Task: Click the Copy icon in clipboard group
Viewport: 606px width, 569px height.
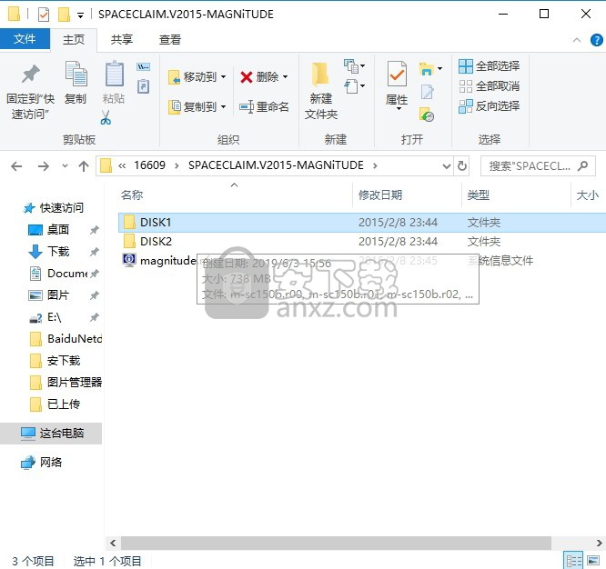Action: coord(76,75)
